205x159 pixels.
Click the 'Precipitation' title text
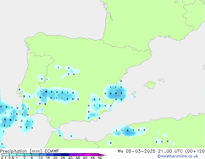pos(14,151)
